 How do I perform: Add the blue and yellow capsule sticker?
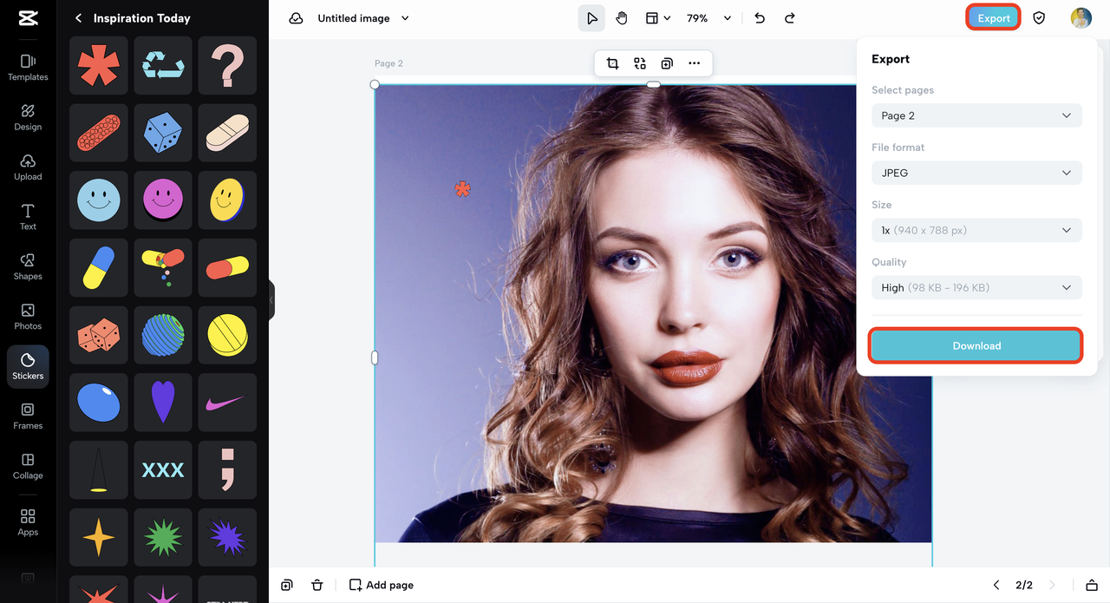tap(99, 268)
